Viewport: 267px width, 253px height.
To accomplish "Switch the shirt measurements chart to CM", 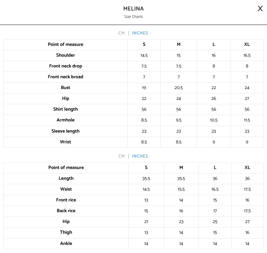I will 121,33.
